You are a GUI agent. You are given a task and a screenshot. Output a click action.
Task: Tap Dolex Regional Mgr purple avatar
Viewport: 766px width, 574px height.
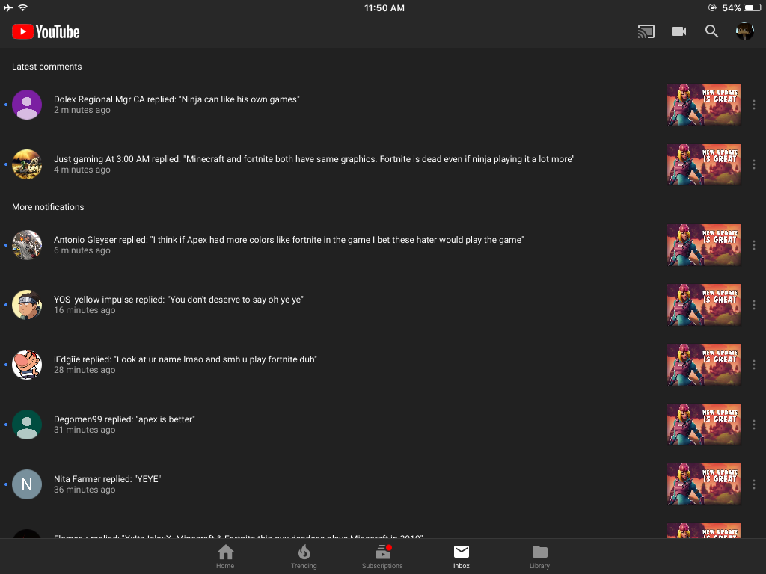[27, 105]
